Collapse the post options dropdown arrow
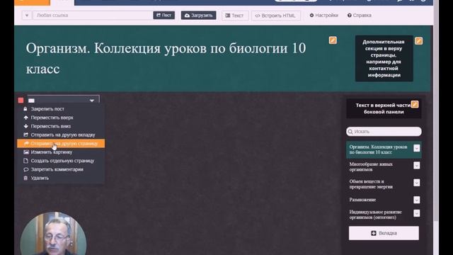The image size is (453, 255). (92, 101)
